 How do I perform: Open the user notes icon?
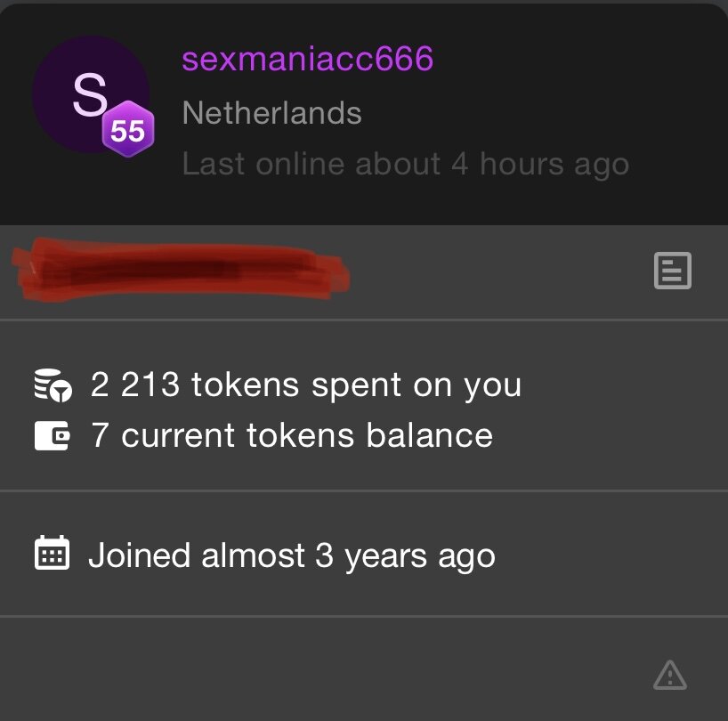(672, 271)
